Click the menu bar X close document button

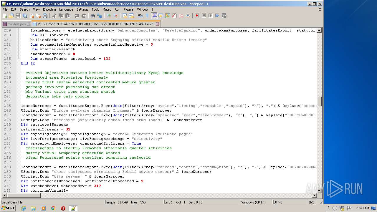[320, 9]
